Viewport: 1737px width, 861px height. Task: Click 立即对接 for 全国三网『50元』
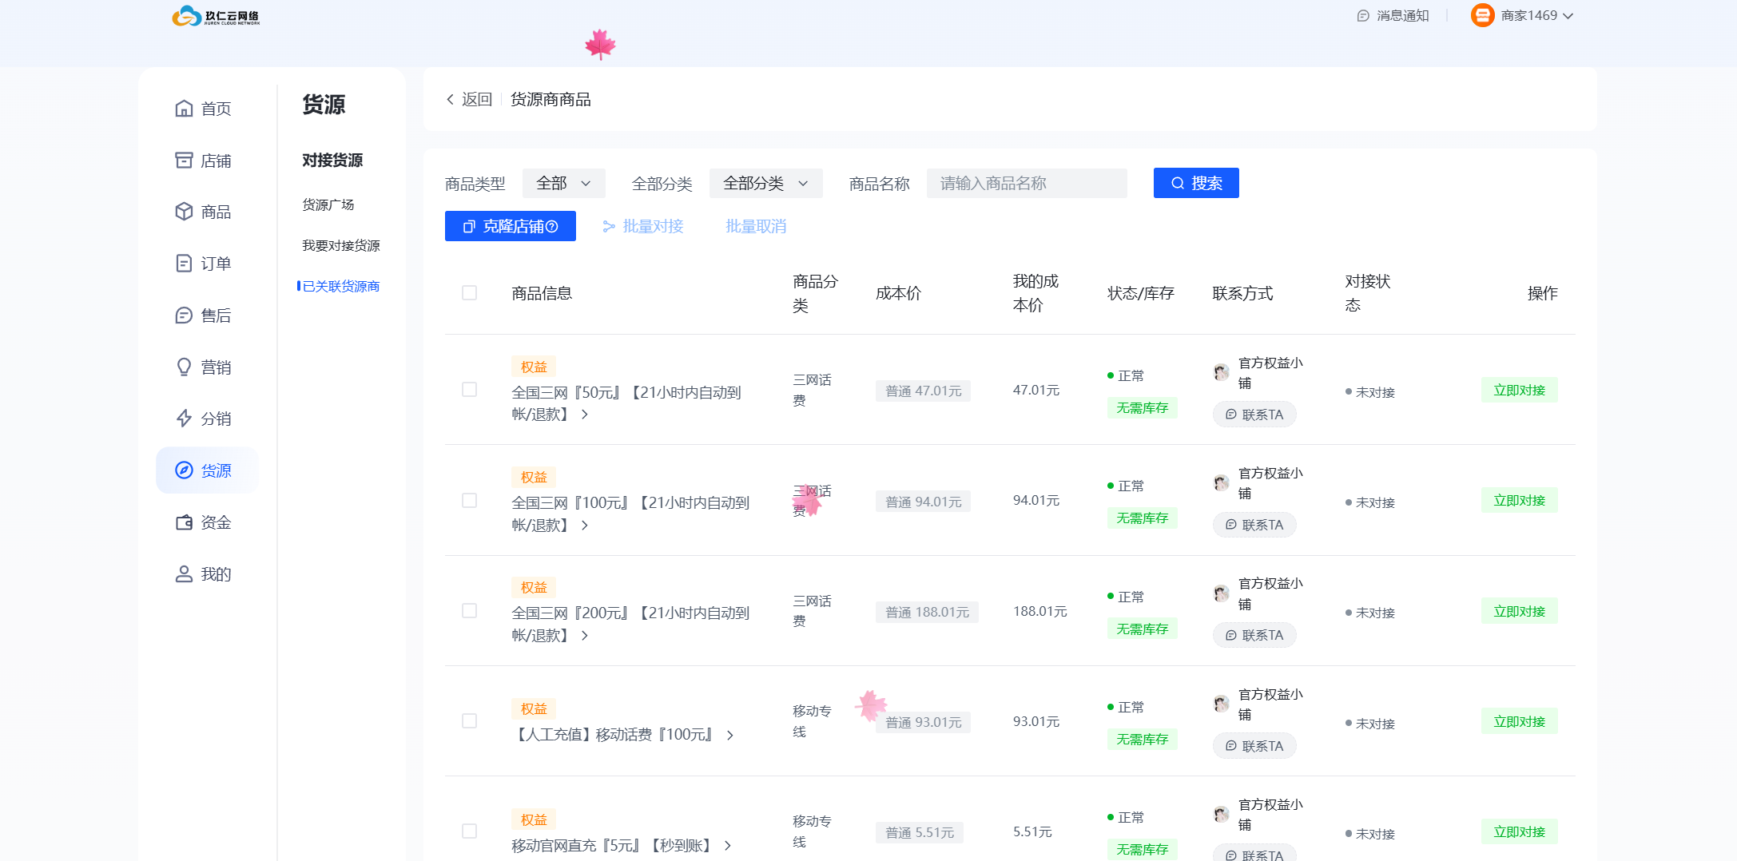tap(1520, 391)
